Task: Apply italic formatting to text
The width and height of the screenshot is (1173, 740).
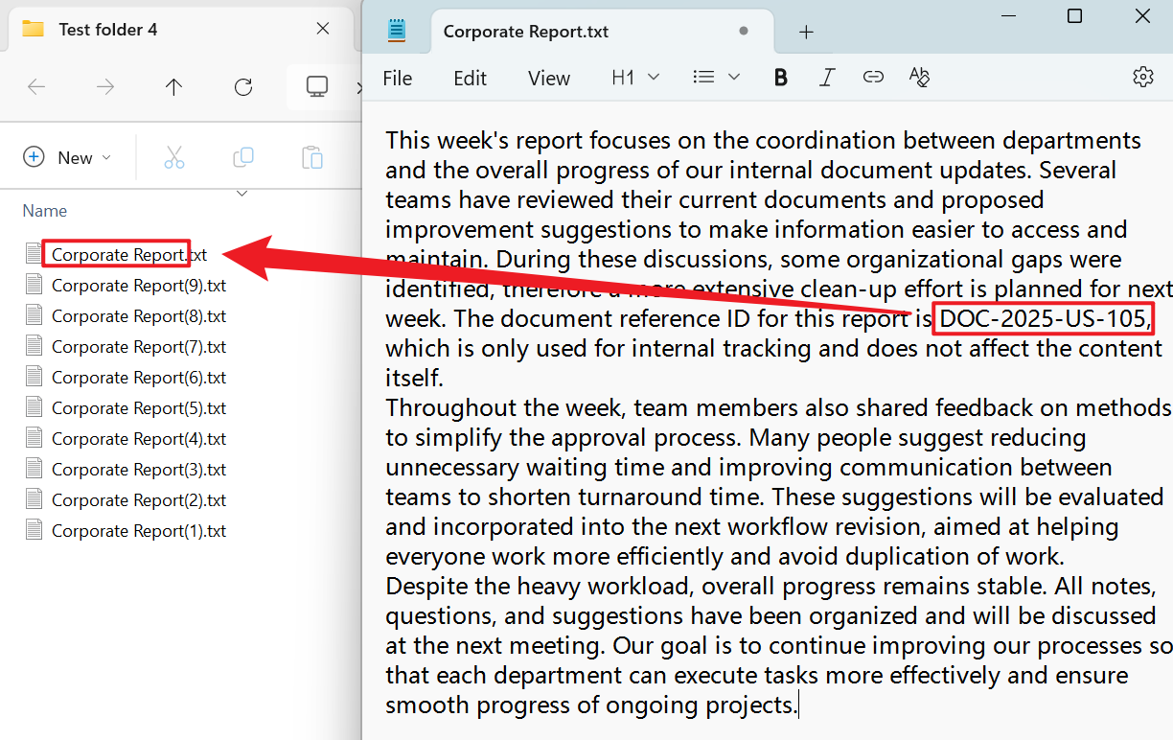Action: click(826, 78)
